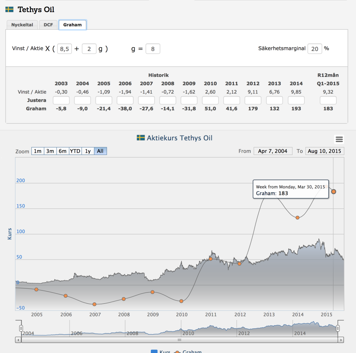Toggle the Graham legend series
356x353 pixels.
pos(188,351)
